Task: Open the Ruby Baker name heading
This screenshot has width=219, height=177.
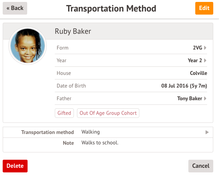Action: [73, 31]
